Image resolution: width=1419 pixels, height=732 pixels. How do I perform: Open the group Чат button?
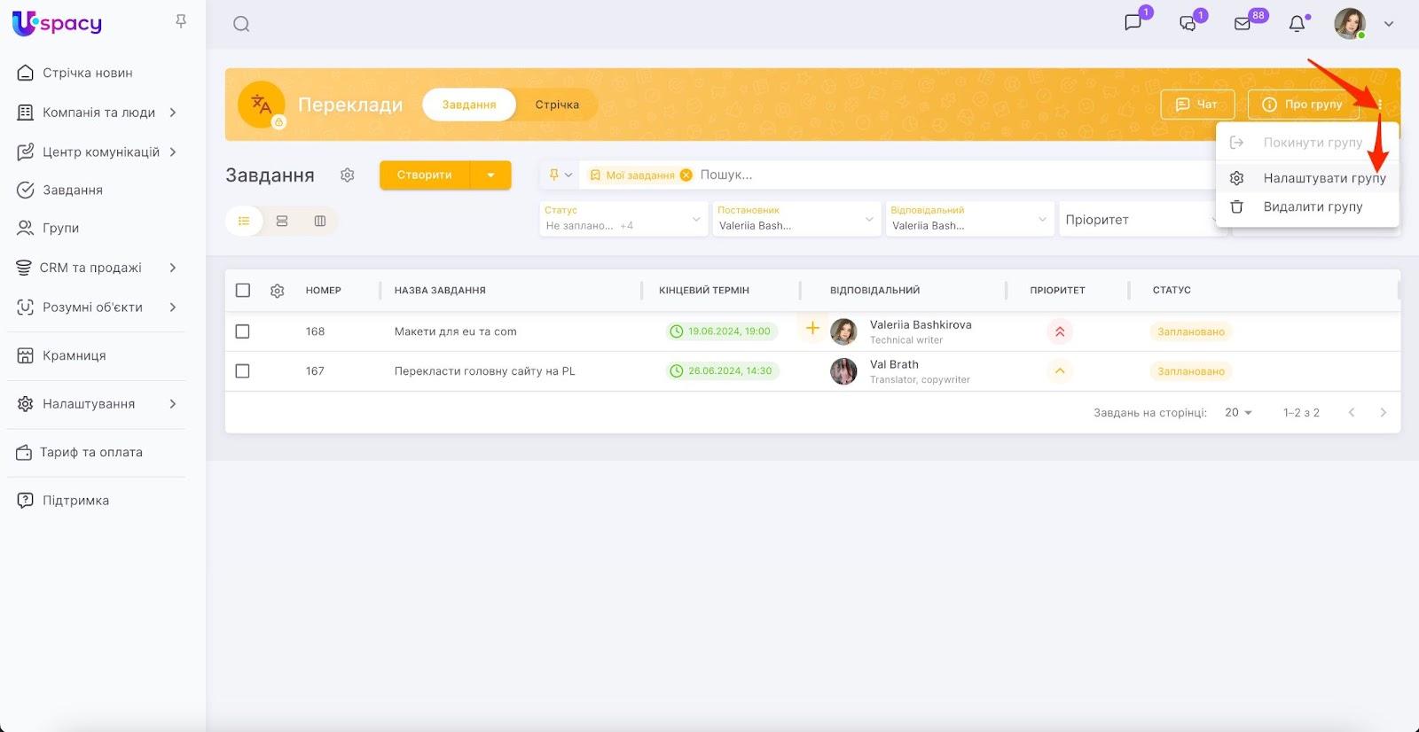tap(1196, 105)
